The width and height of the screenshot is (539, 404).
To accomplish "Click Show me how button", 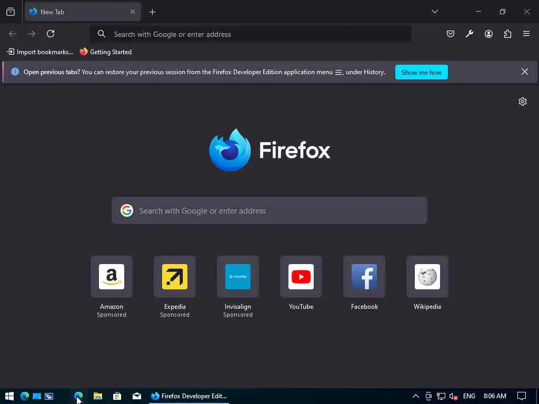I will click(421, 72).
